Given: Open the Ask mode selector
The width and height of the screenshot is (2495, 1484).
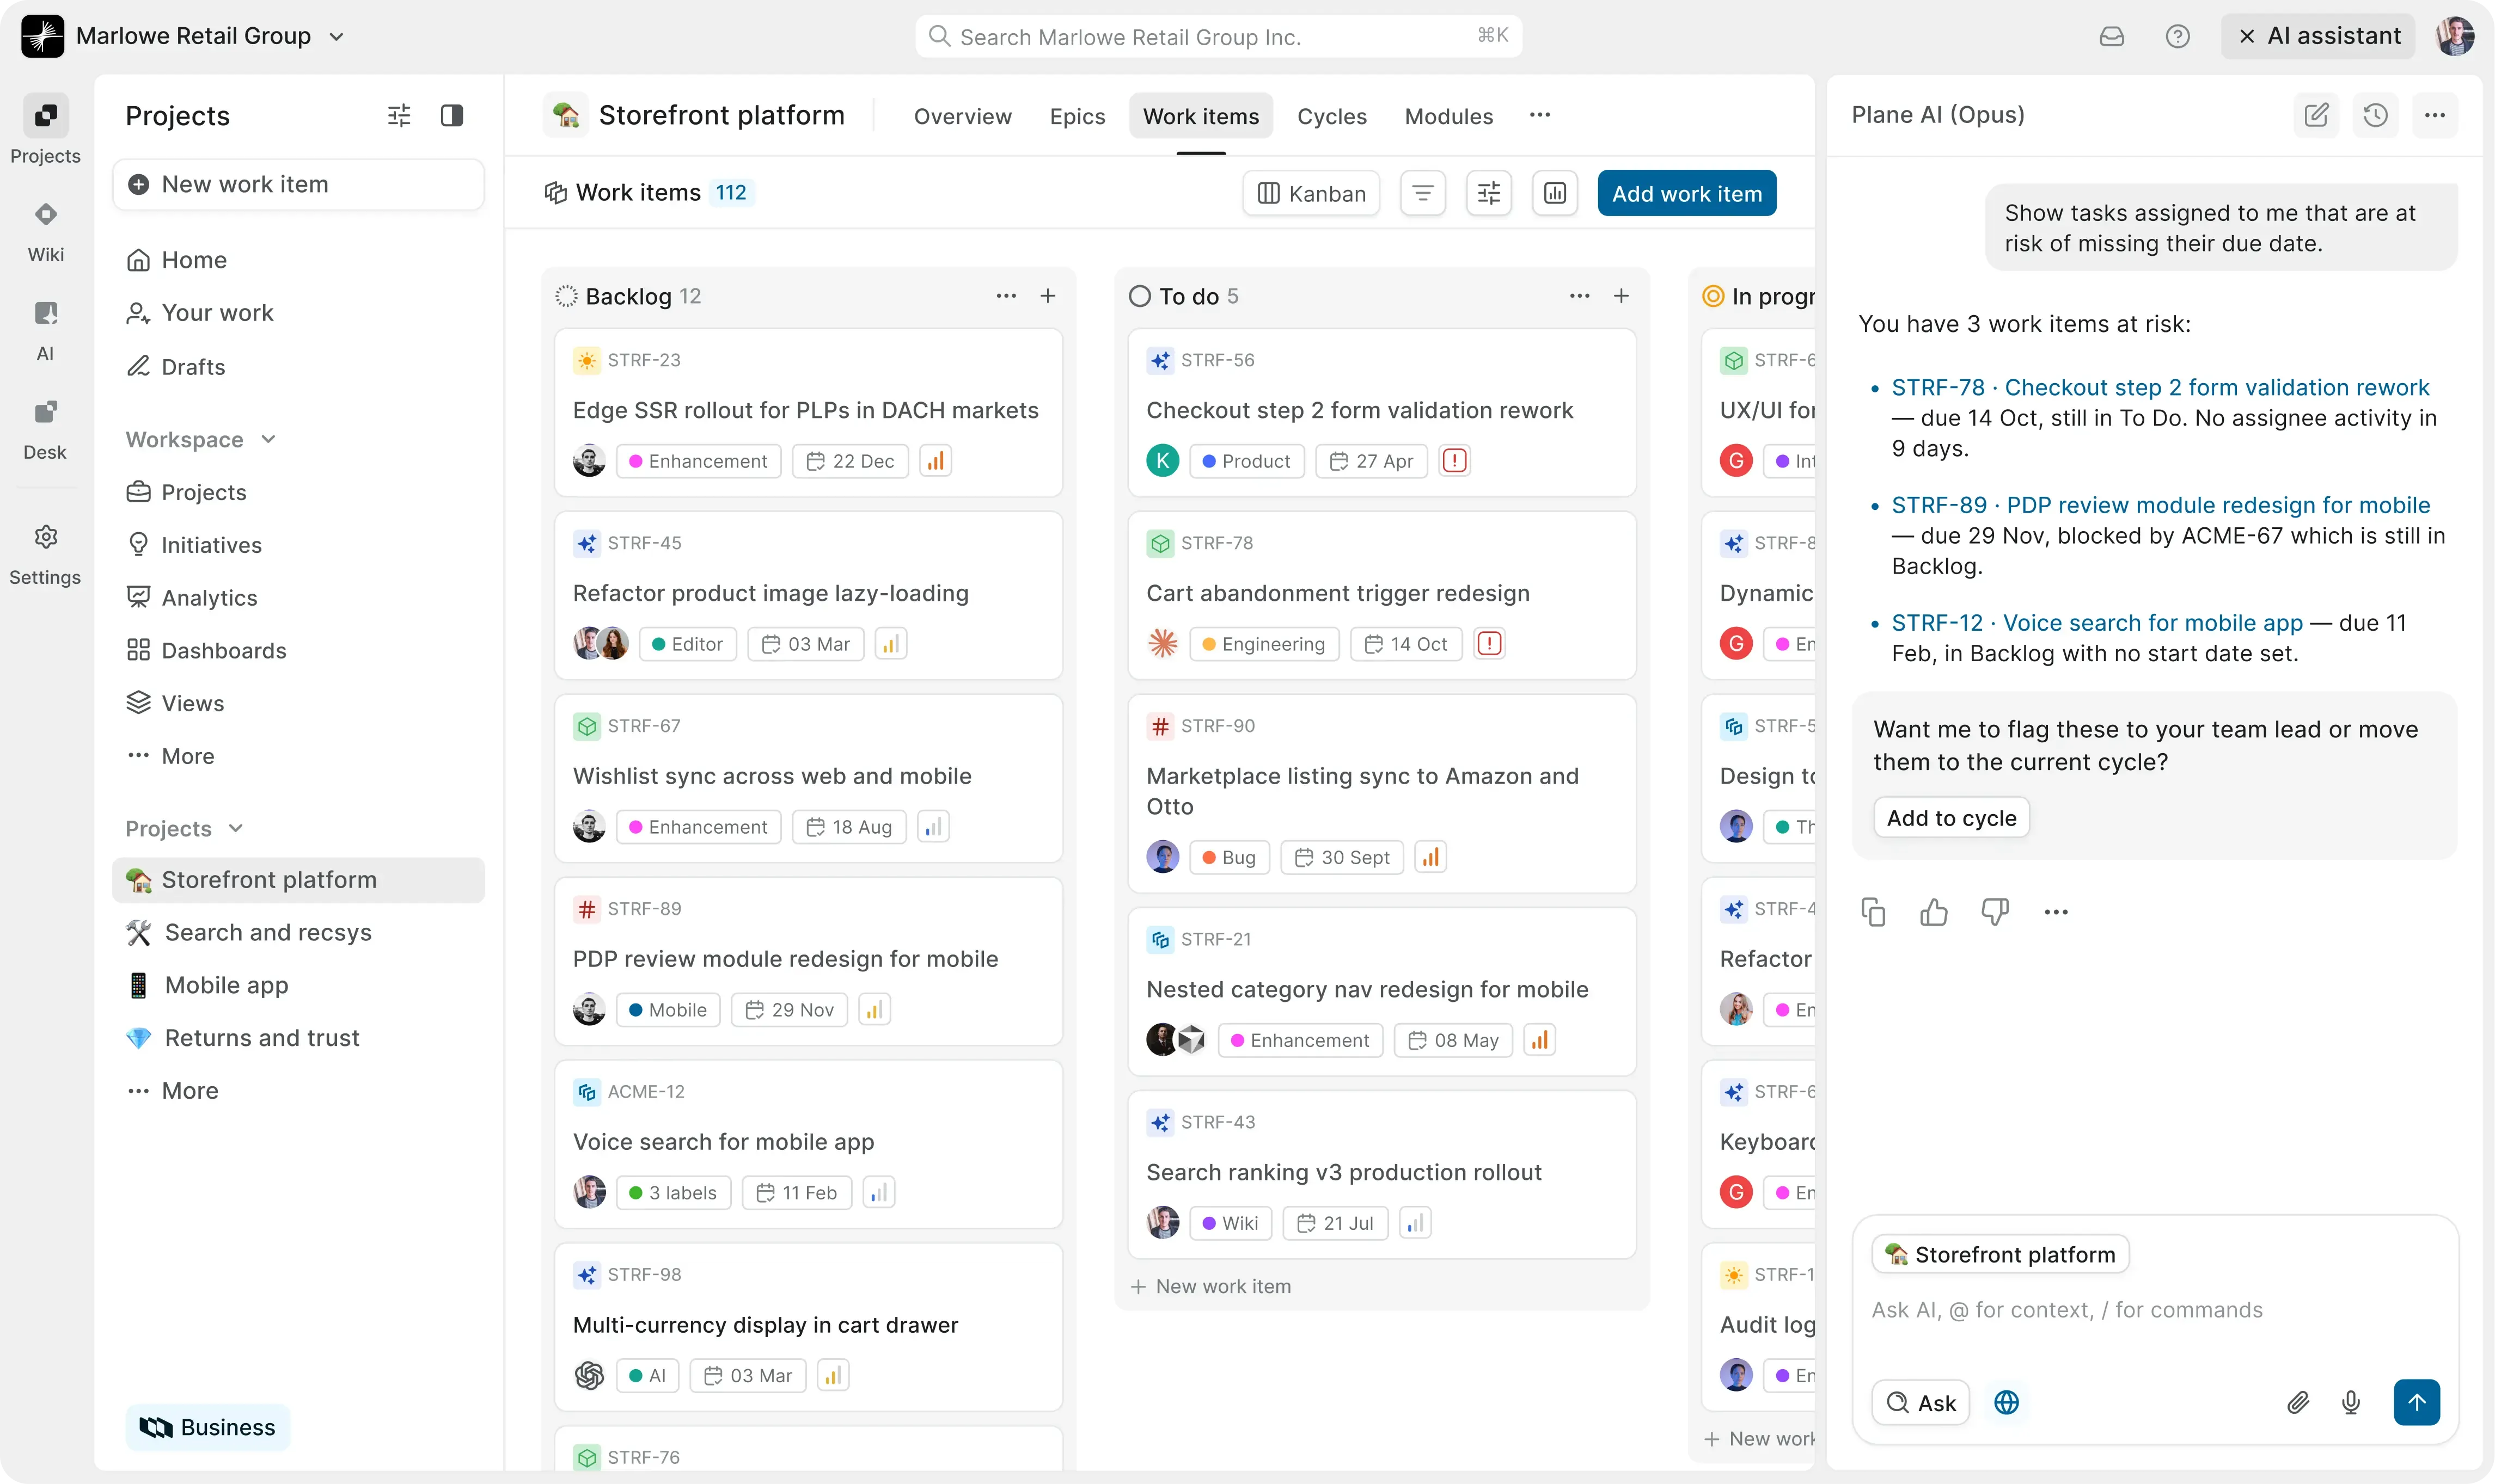Looking at the screenshot, I should point(1920,1403).
